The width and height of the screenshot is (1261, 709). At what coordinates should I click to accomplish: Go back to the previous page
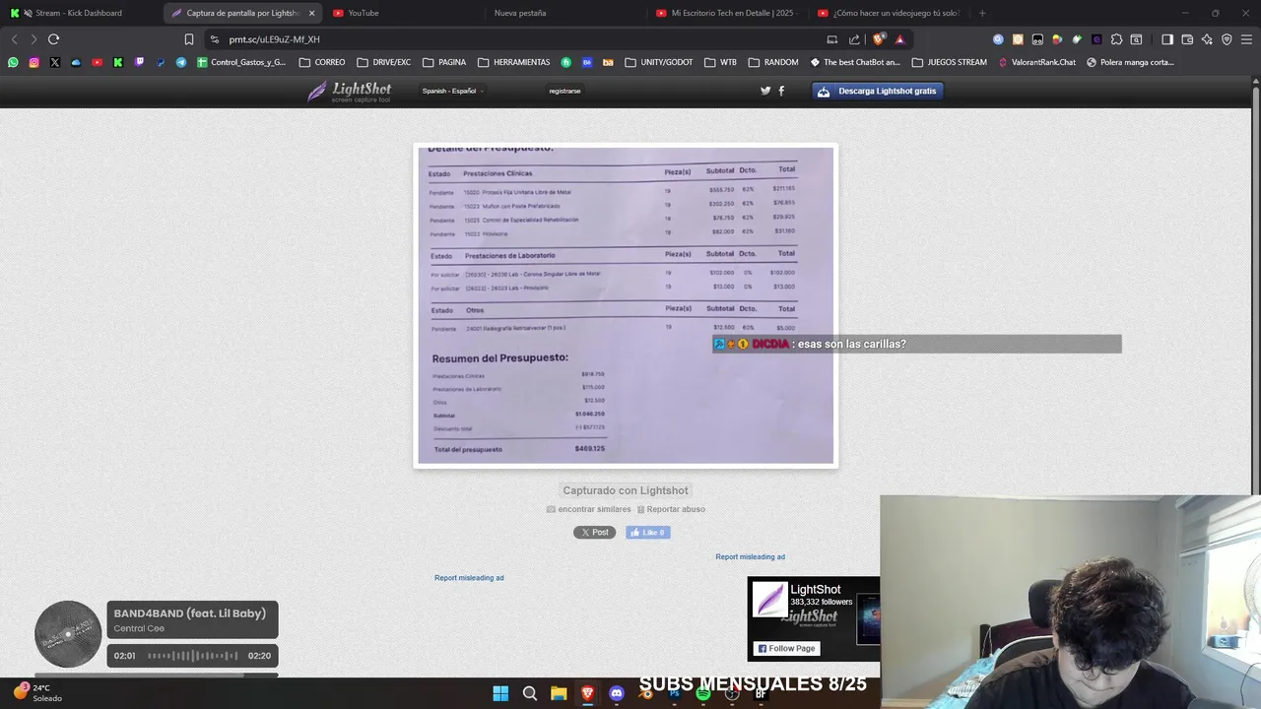14,39
